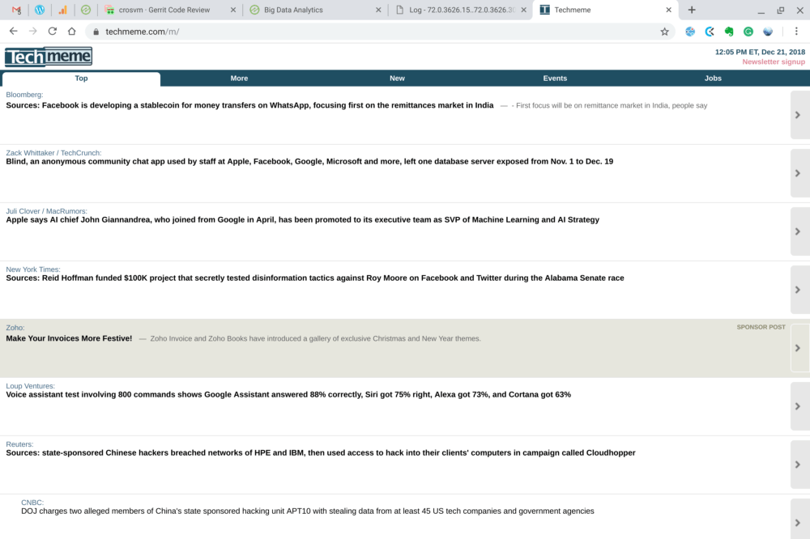This screenshot has height=539, width=810.
Task: Open the Reuters source link
Action: point(19,444)
